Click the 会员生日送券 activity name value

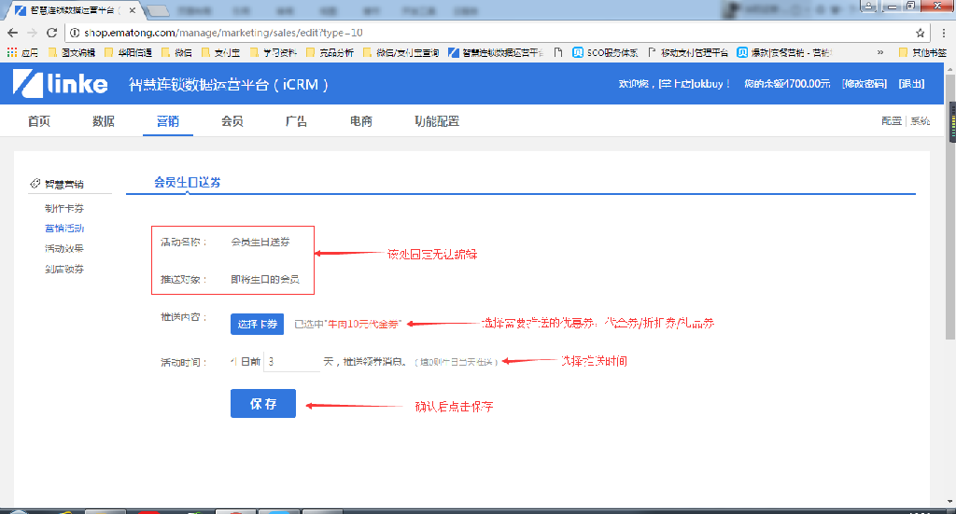click(x=260, y=242)
